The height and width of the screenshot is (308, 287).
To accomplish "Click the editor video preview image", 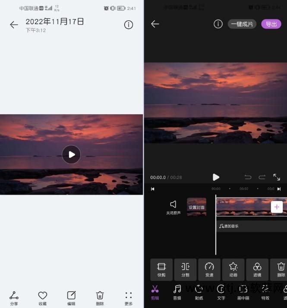I will tap(216, 103).
